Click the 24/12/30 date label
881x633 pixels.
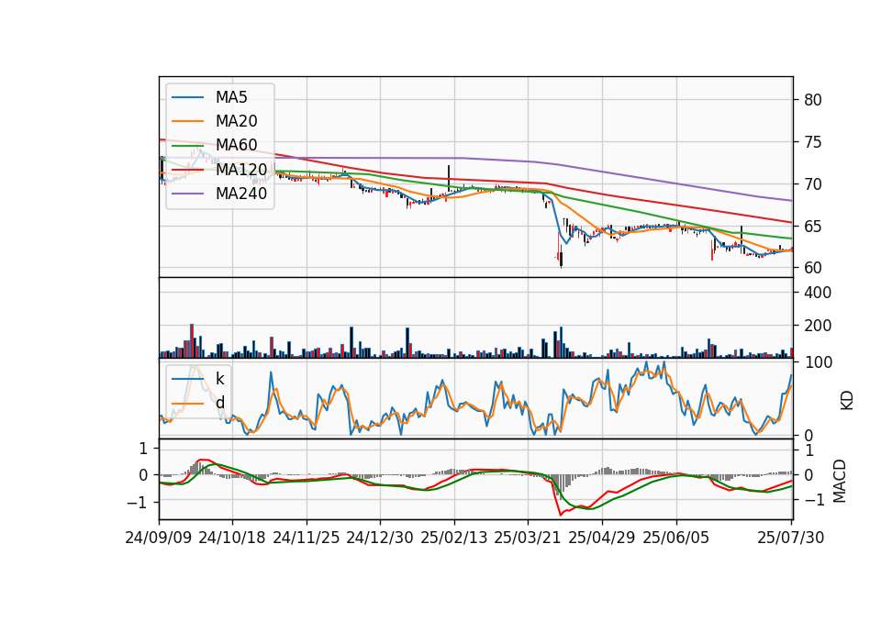point(380,538)
